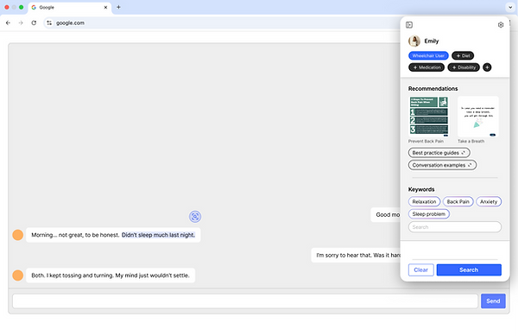Screen dimensions: 518x336
Task: Click the 'I'm sorry to hear that' message
Action: (356, 255)
